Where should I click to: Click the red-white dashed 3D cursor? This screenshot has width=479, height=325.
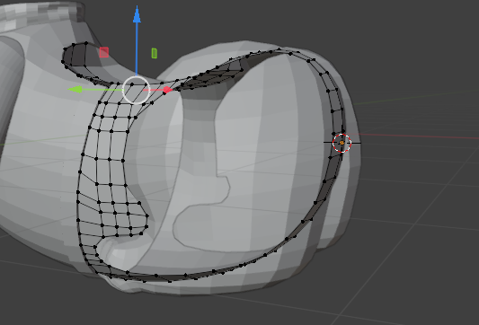click(342, 143)
